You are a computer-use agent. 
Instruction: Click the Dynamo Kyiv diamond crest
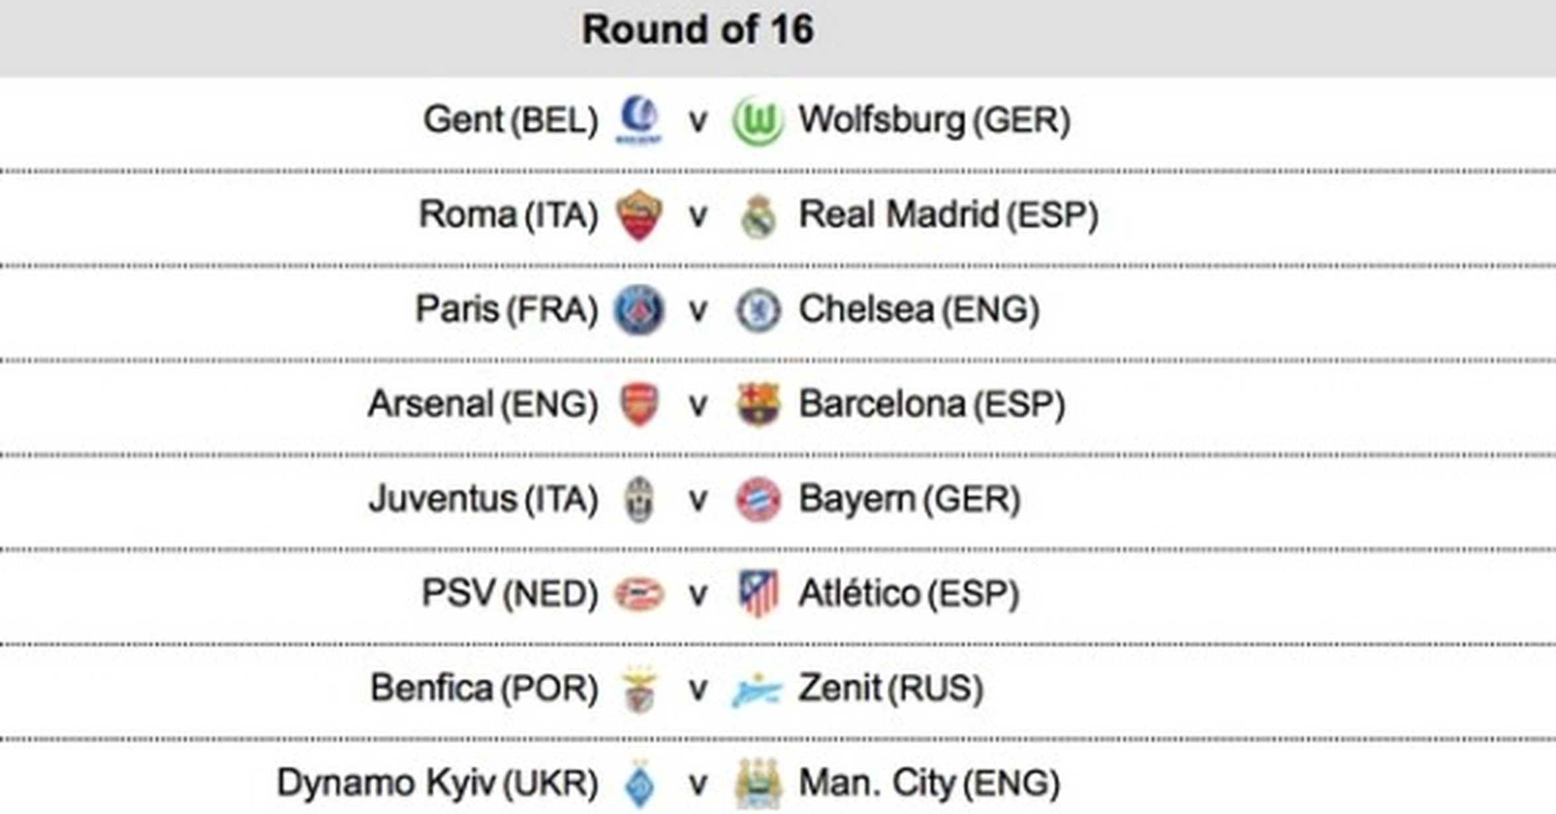pyautogui.click(x=640, y=784)
